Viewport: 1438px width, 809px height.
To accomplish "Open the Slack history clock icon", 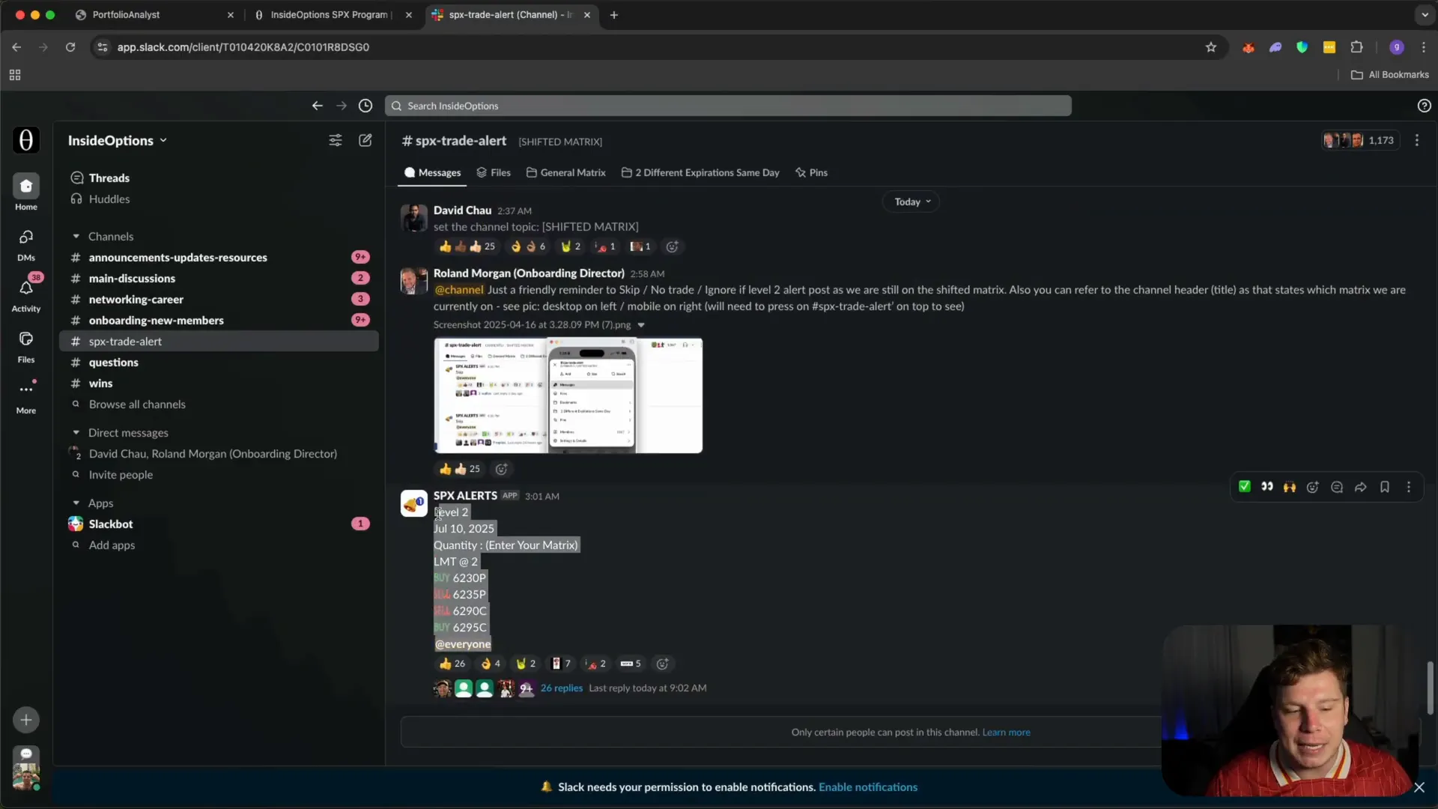I will [x=365, y=106].
